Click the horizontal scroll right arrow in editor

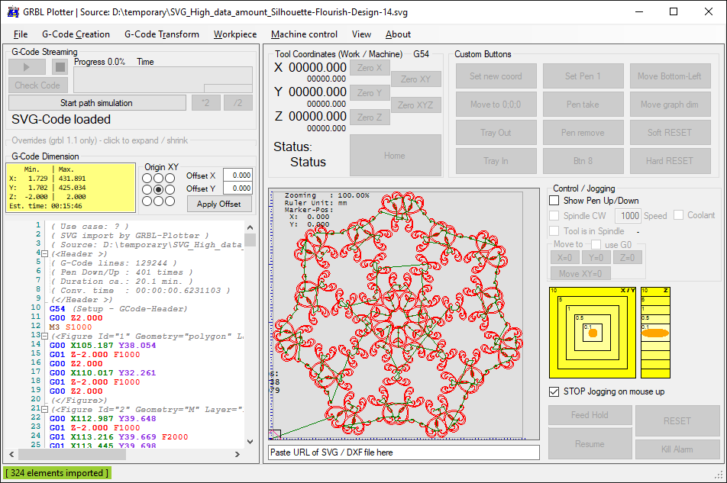pyautogui.click(x=237, y=454)
